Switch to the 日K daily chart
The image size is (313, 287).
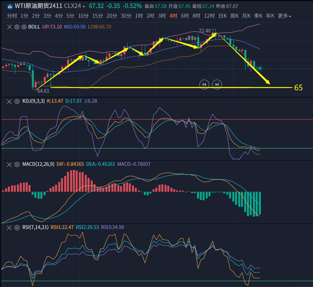click(x=223, y=16)
